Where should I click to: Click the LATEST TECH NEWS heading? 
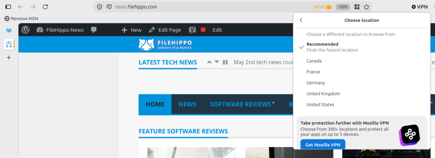(168, 62)
